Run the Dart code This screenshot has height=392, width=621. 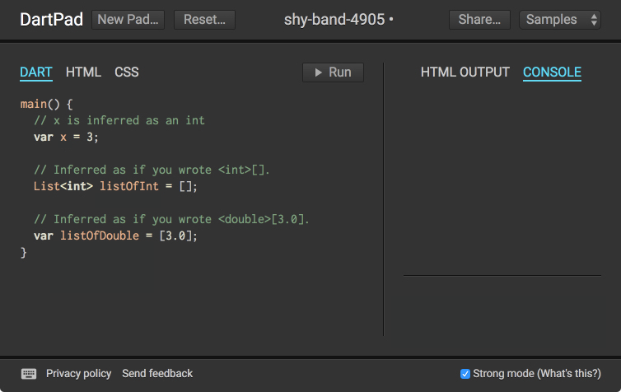coord(333,72)
